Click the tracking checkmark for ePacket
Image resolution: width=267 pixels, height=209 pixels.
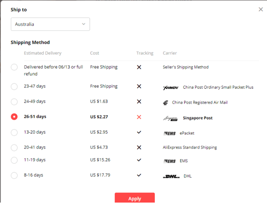139,132
